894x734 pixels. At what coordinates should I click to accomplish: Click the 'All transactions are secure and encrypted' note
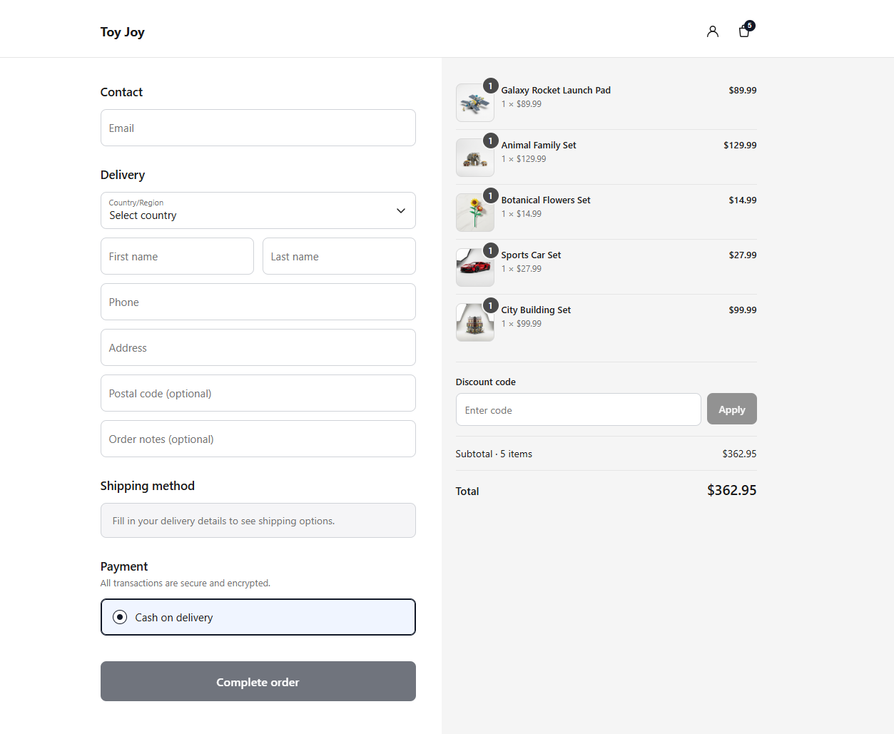[x=186, y=583]
